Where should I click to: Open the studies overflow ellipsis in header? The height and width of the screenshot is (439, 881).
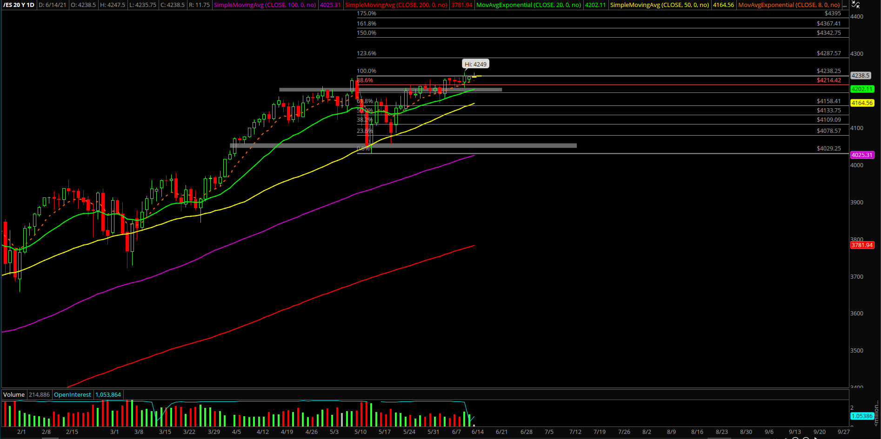coord(845,5)
